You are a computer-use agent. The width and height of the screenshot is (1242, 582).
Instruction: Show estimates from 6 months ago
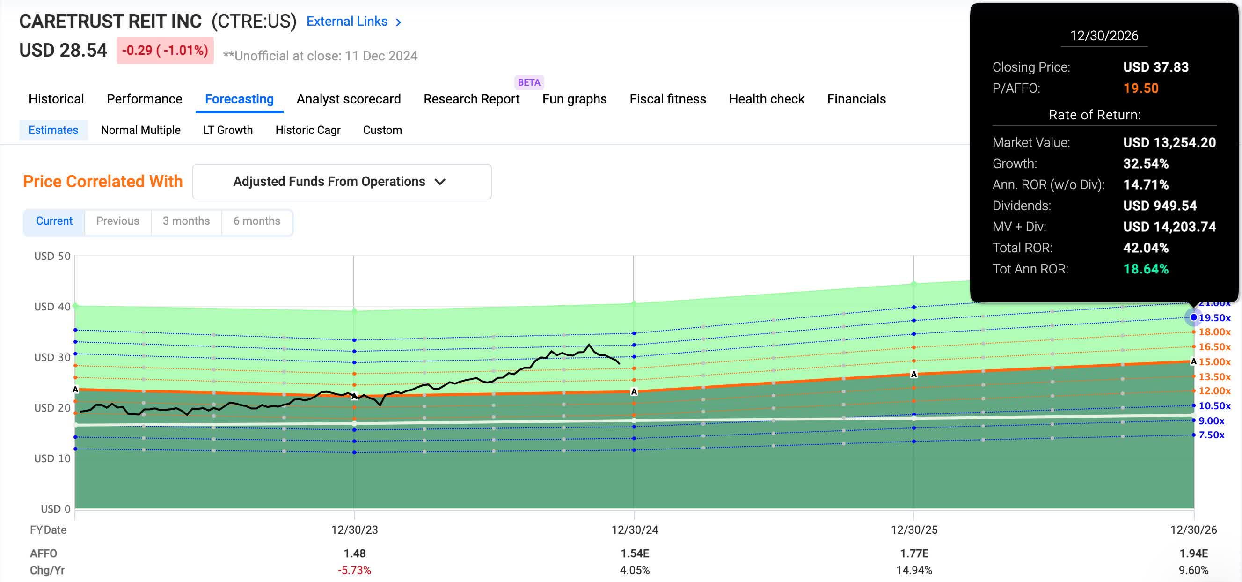pos(257,221)
